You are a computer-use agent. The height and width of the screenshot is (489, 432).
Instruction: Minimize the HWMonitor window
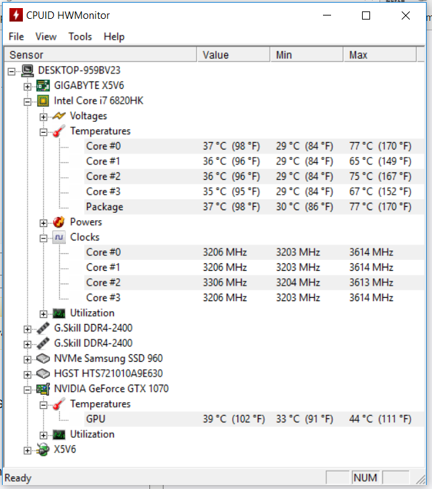point(327,15)
